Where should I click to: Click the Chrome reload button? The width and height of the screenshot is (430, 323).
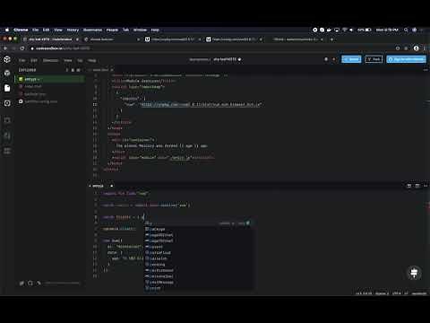tap(22, 48)
